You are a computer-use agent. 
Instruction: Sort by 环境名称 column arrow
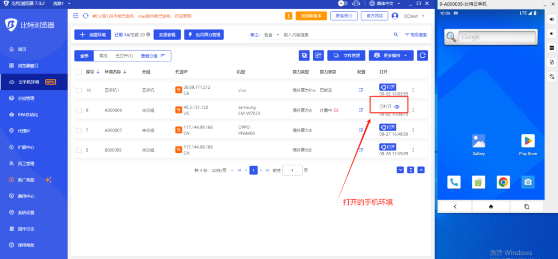click(125, 72)
